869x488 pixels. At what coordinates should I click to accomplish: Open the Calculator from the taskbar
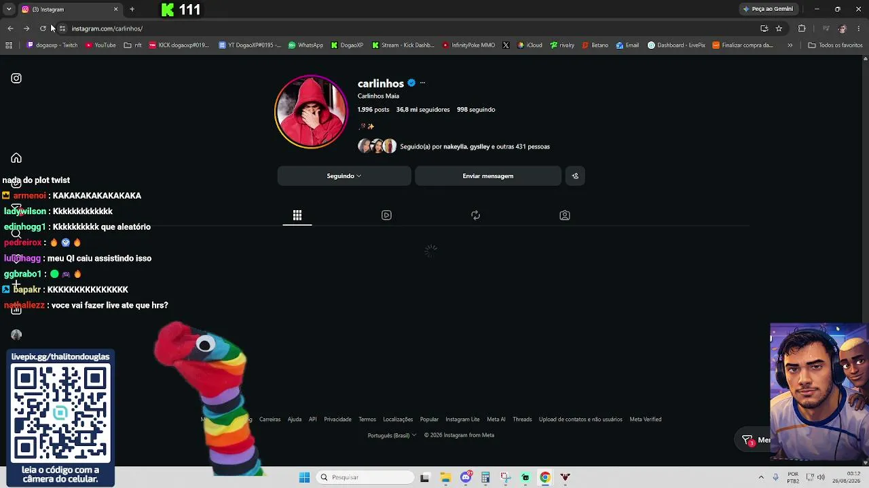(485, 477)
